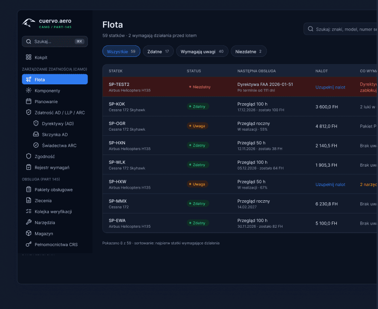
Task: Expand Zdatność AD / LLP / ARC group
Action: [55, 113]
